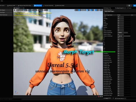This screenshot has width=136, height=102.
Task: Open the Character menu in viewport
Action: (35, 10)
